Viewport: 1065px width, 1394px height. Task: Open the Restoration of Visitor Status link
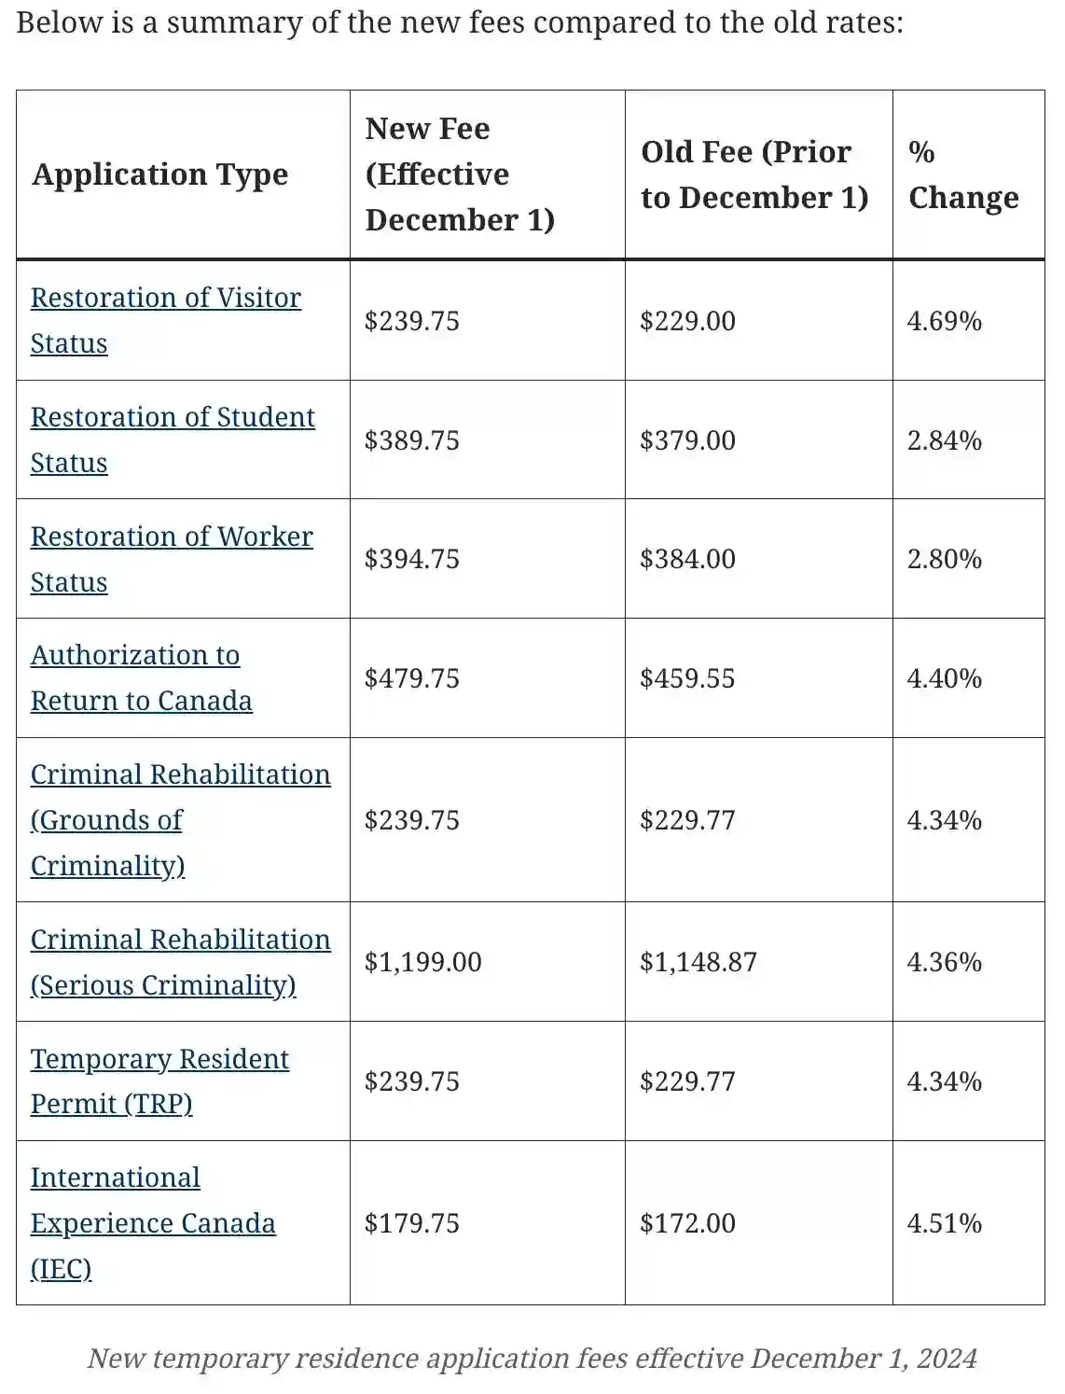(165, 299)
